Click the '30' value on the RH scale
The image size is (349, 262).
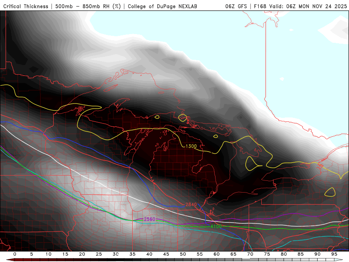(x=116, y=254)
